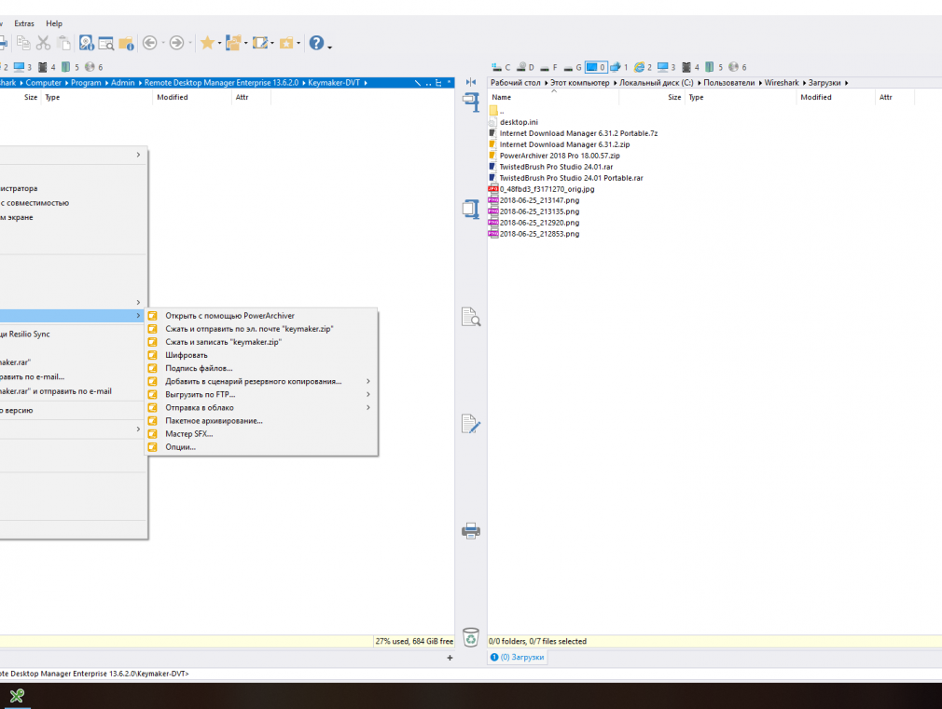Select 'Шифровать' in the PowerArchiver submenu
Viewport: 942px width, 709px height.
click(x=261, y=355)
